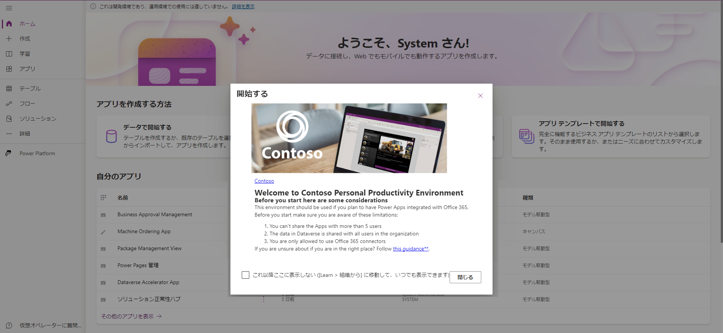
Task: Click the pencil canvas icon beside Machine Ordering App
Action: pos(103,232)
